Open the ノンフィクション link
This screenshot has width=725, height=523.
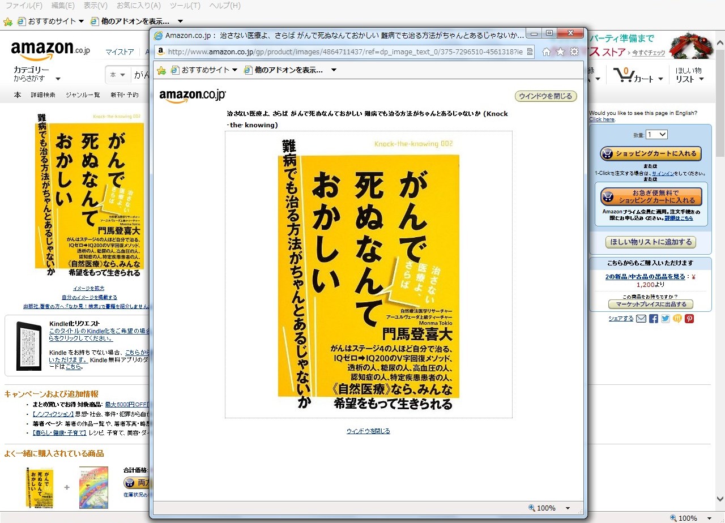coord(53,414)
